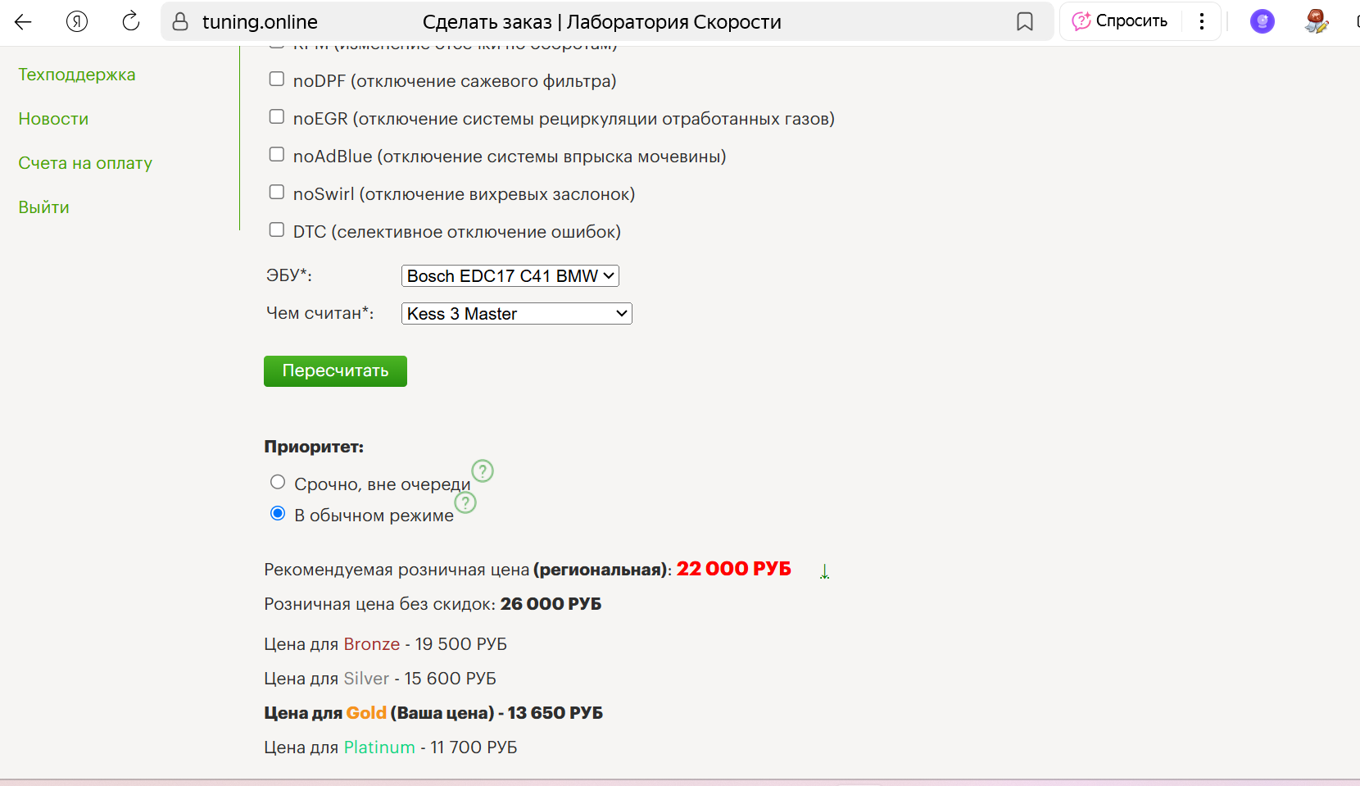Click the green down arrow beside price

pos(824,571)
